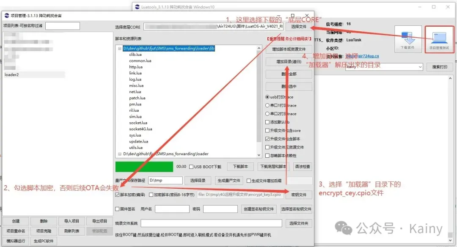
Task: Click the 删除 project button
Action: [x=44, y=221]
